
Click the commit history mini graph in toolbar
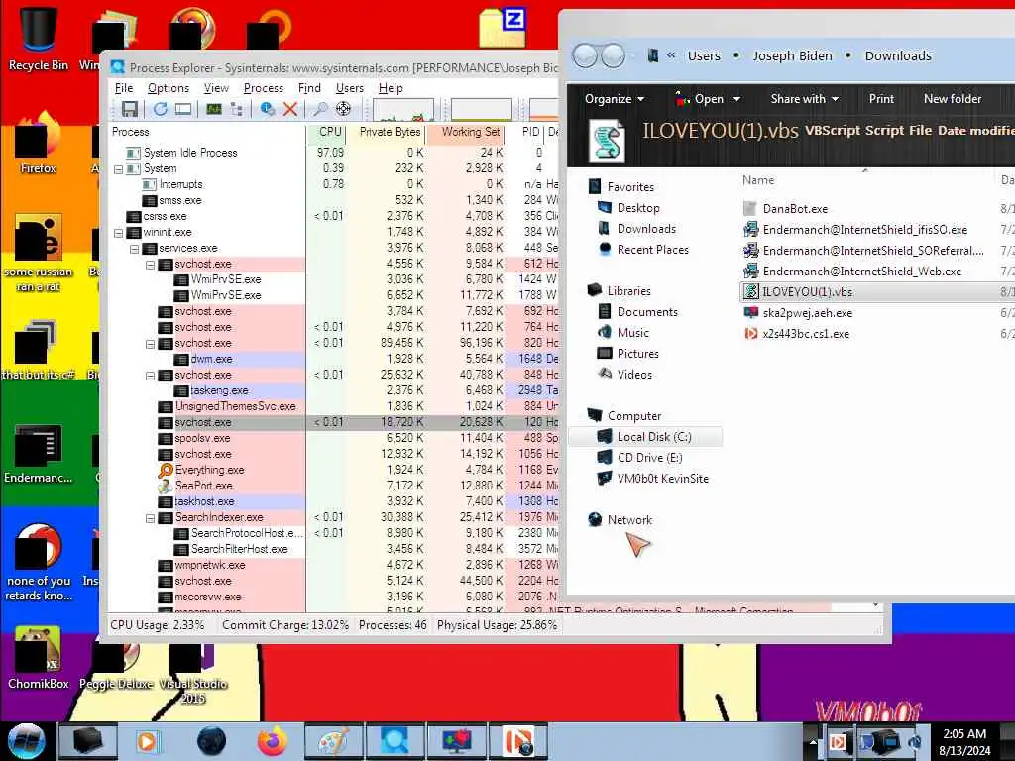click(x=481, y=109)
